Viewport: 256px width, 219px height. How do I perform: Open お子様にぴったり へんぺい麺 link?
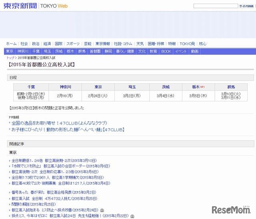coord(68,130)
